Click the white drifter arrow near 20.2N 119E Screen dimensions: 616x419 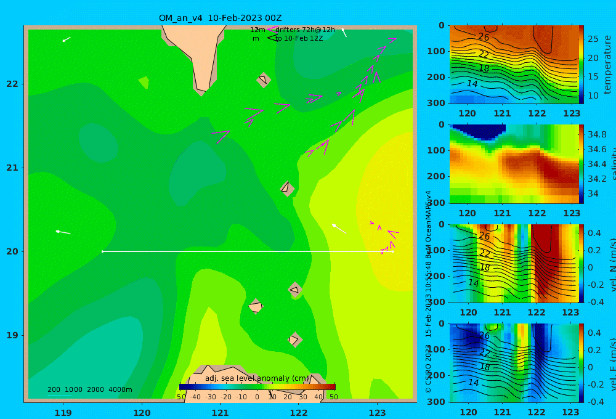tap(63, 232)
